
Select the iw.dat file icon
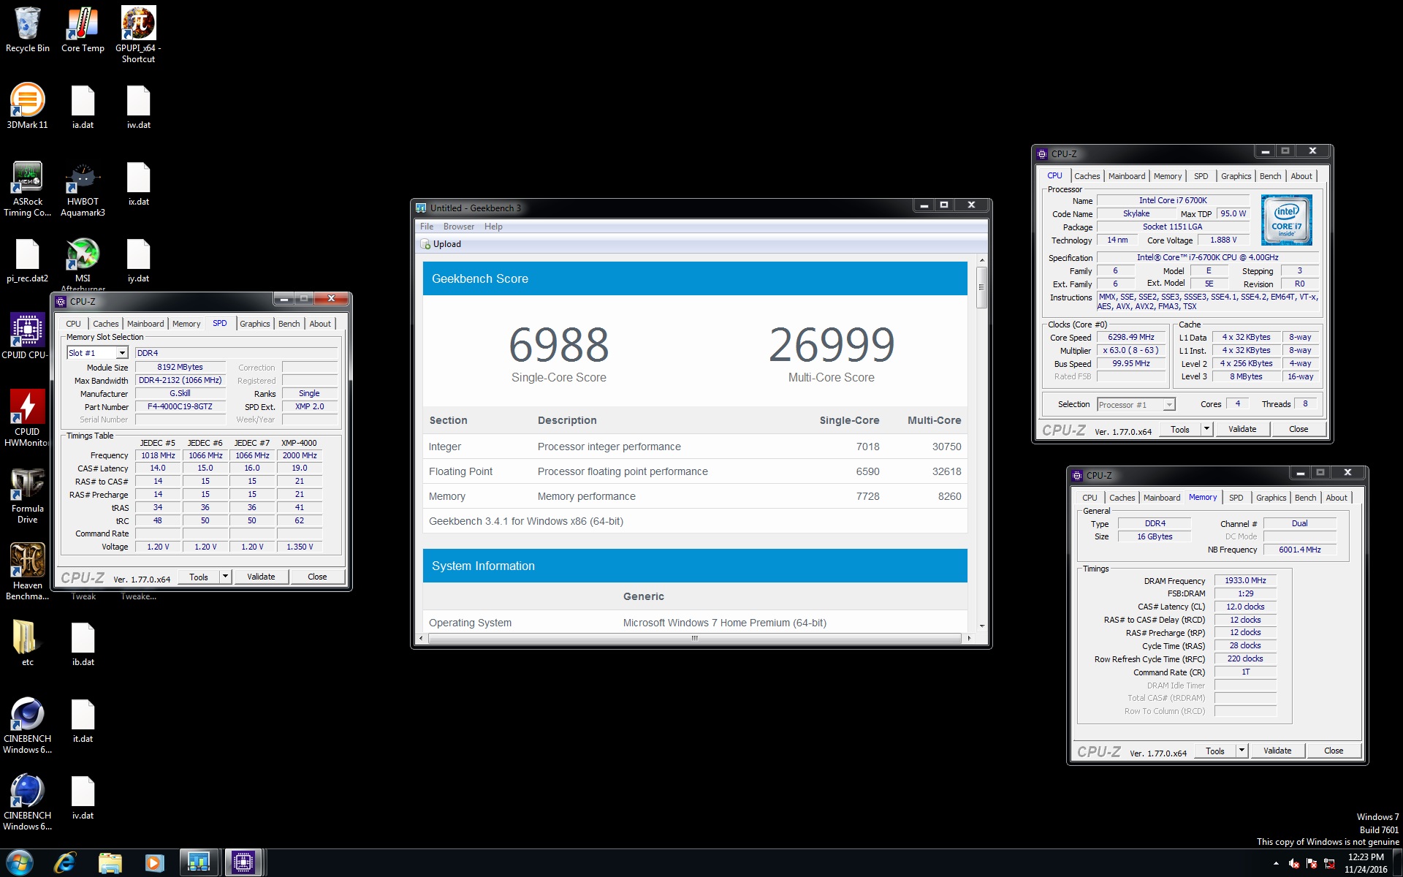pyautogui.click(x=138, y=106)
